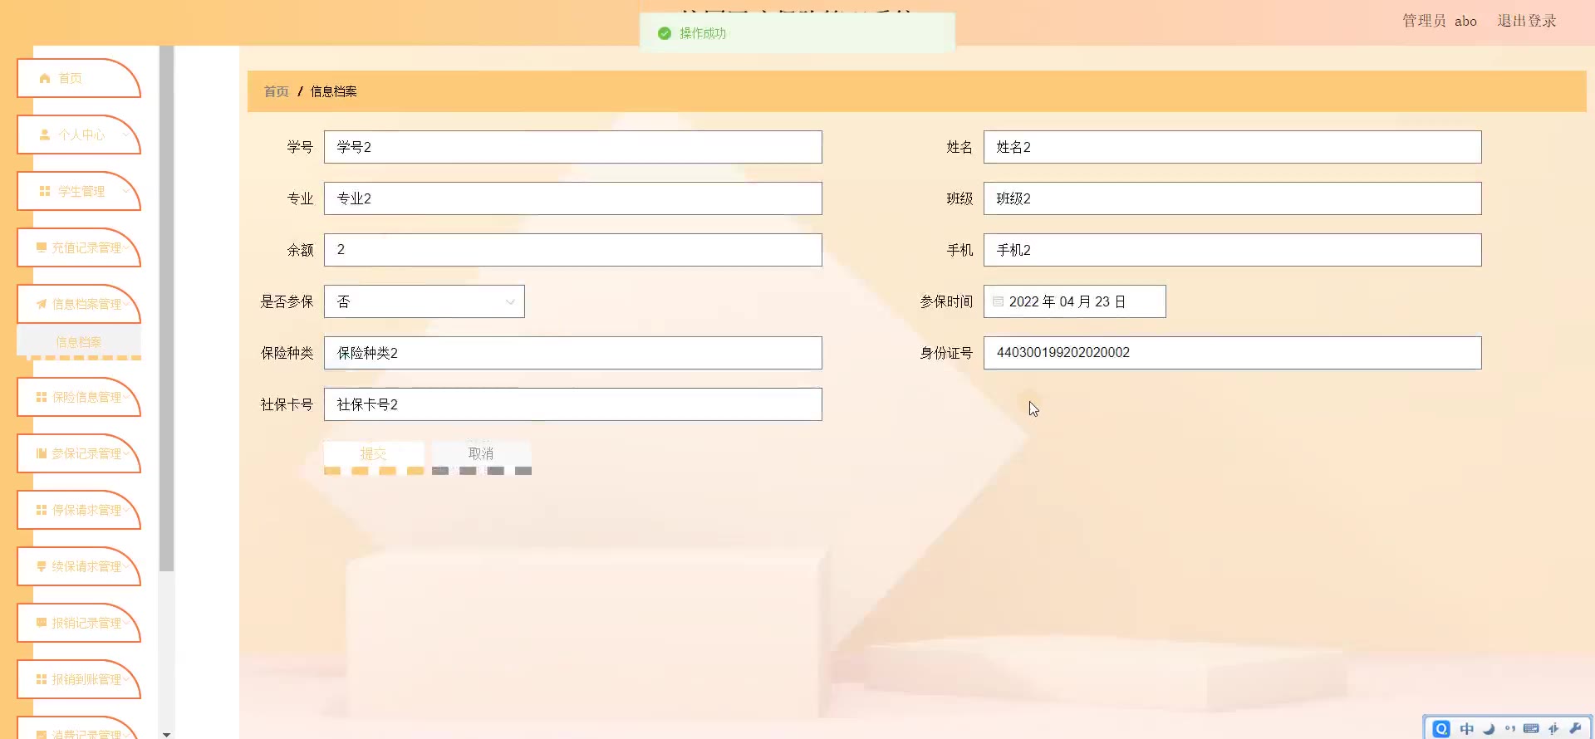Open the 首页 sidebar menu item
The image size is (1595, 739).
point(79,78)
